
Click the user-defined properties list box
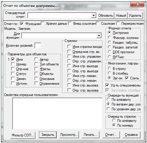pos(57,113)
